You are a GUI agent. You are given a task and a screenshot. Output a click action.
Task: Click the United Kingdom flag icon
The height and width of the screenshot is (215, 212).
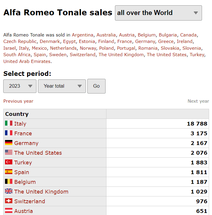(x=9, y=191)
